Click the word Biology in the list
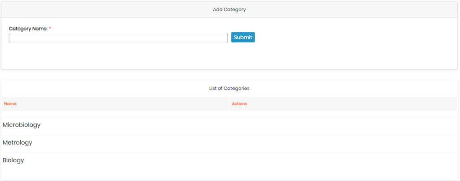This screenshot has height=181, width=460. [x=13, y=160]
